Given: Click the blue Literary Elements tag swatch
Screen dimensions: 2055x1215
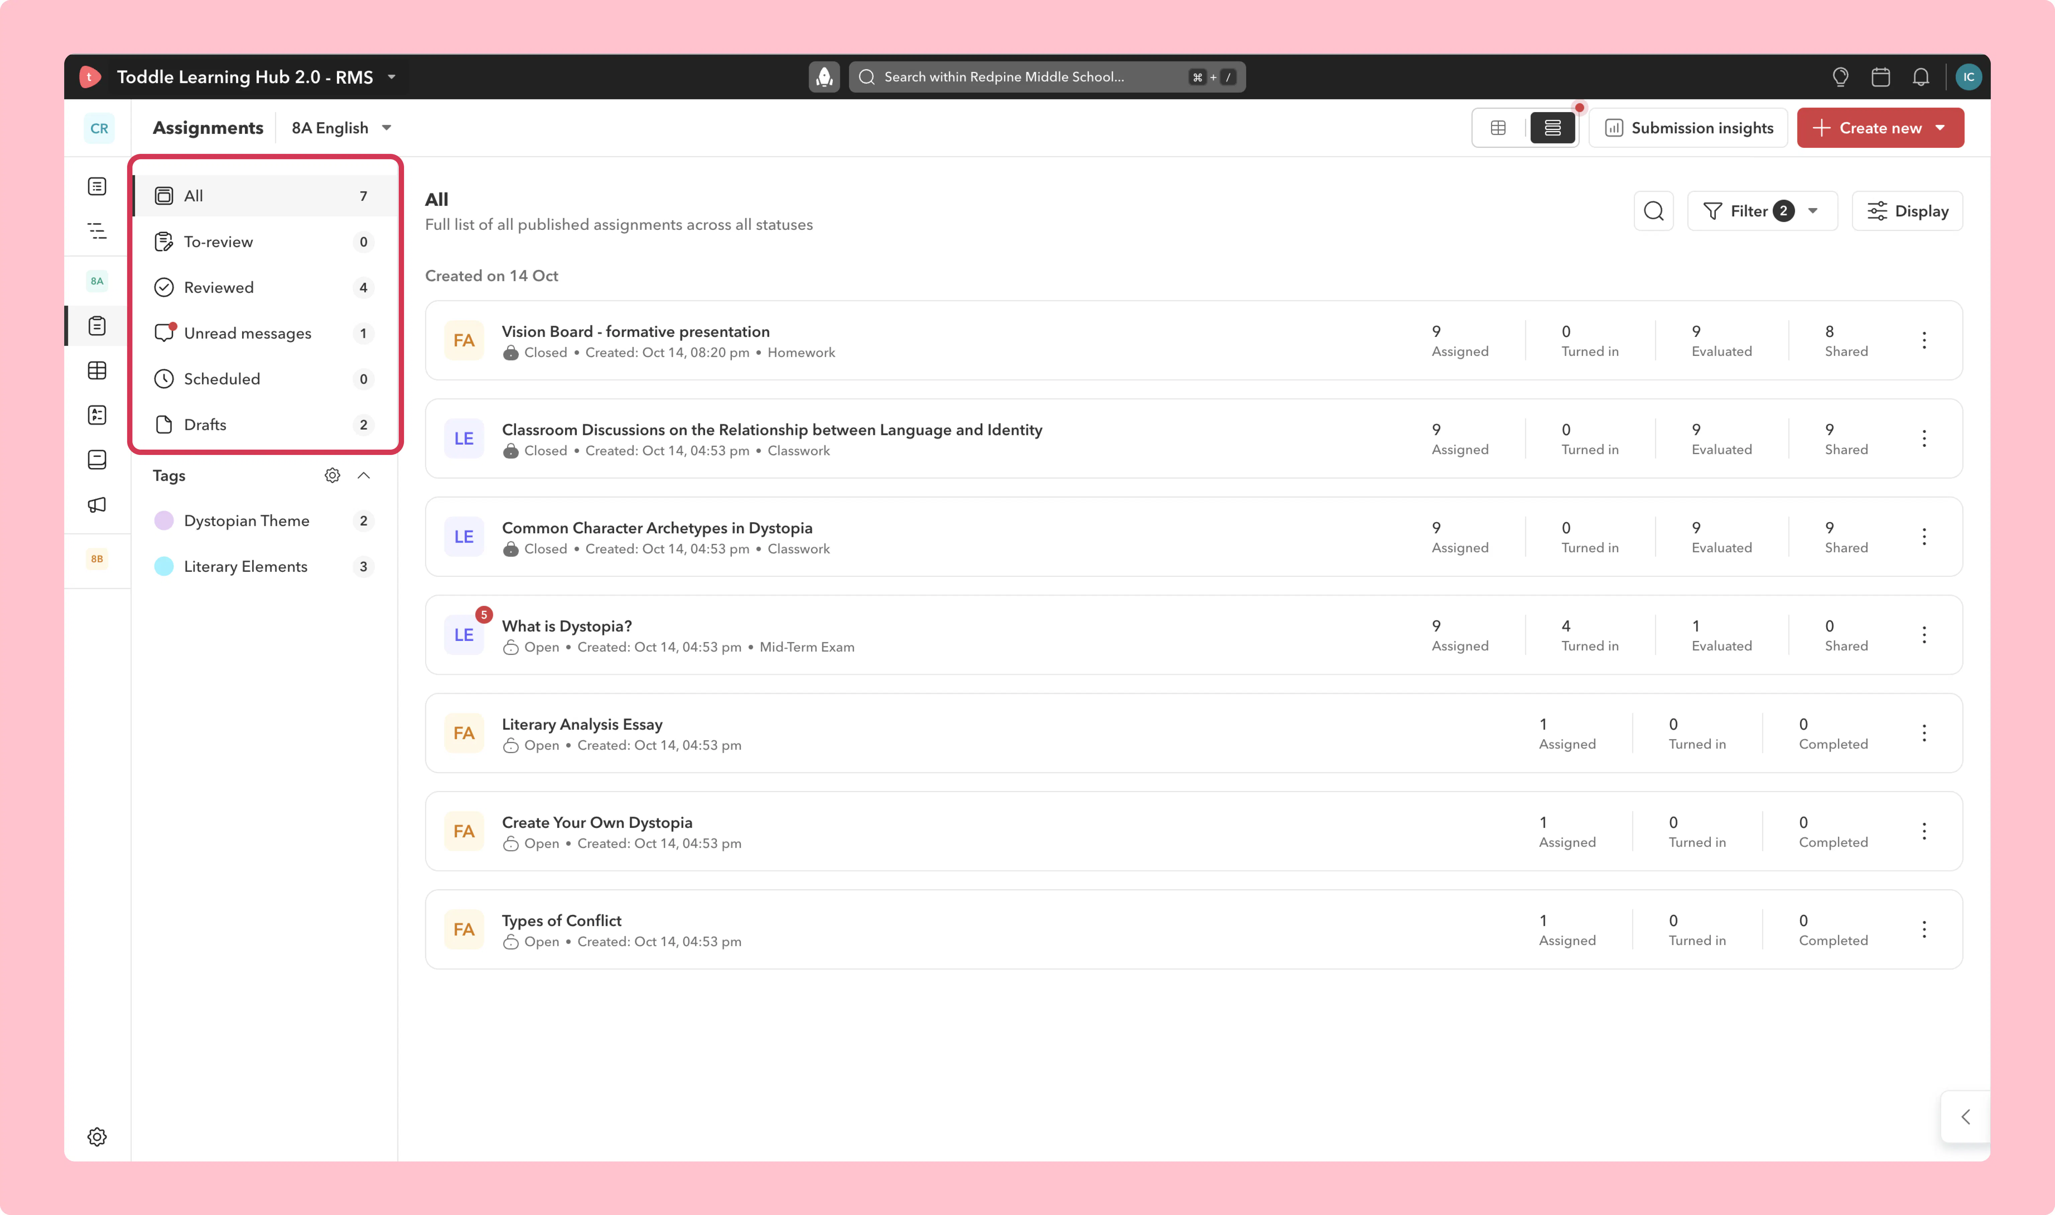Looking at the screenshot, I should click(x=164, y=567).
